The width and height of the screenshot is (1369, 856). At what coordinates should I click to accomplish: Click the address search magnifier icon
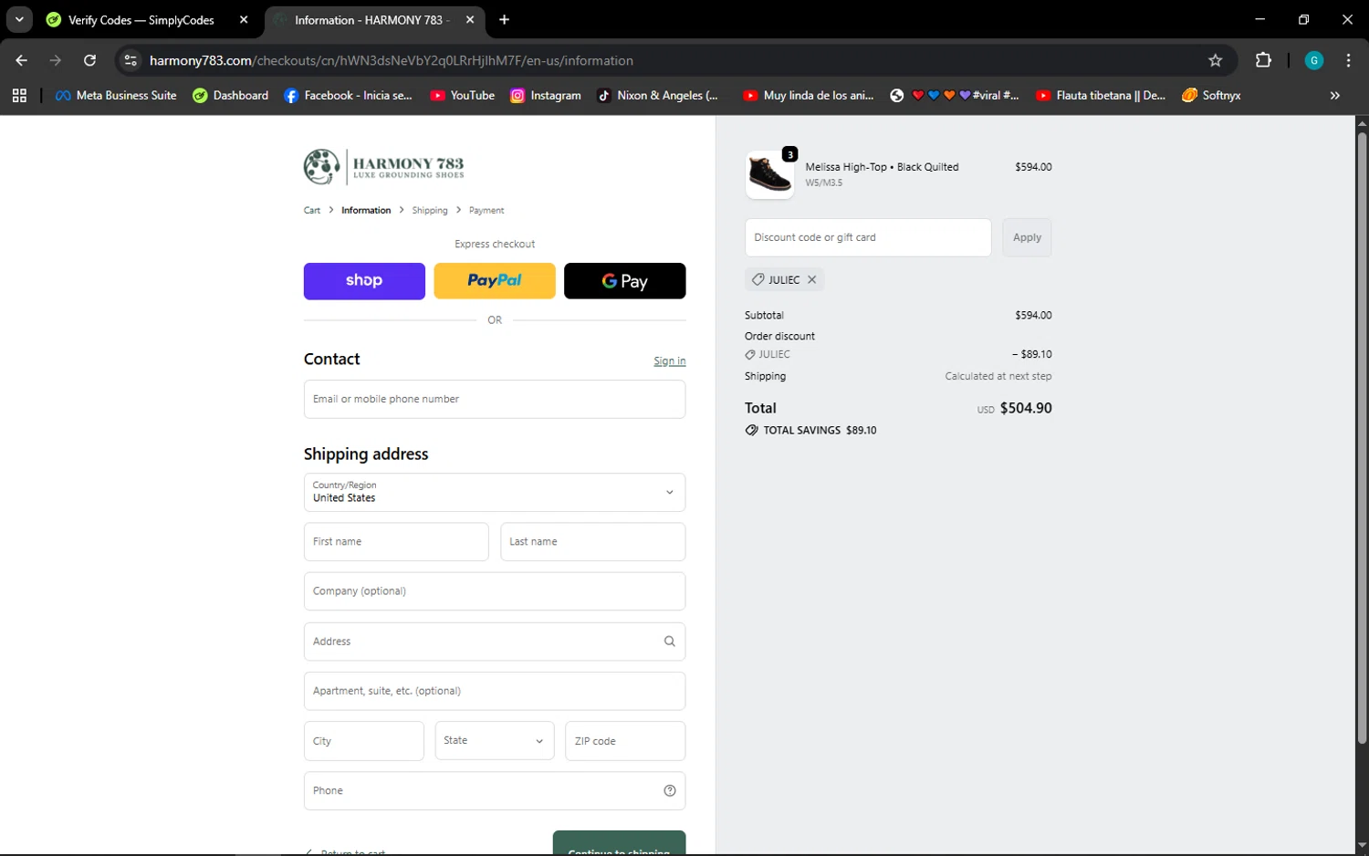click(x=670, y=642)
